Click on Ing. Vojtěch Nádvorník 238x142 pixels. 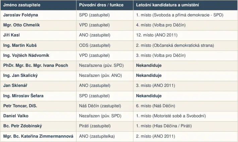pos(26,55)
